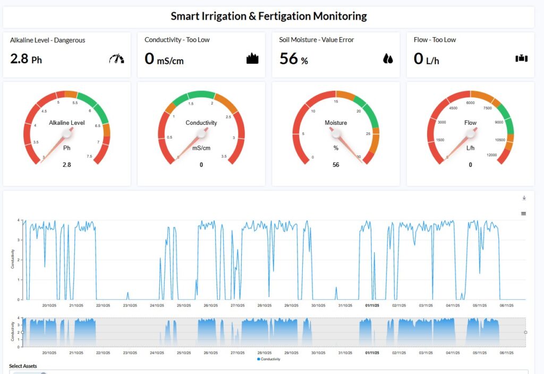This screenshot has width=544, height=374.
Task: Click the soil moisture water drops icon
Action: 387,59
